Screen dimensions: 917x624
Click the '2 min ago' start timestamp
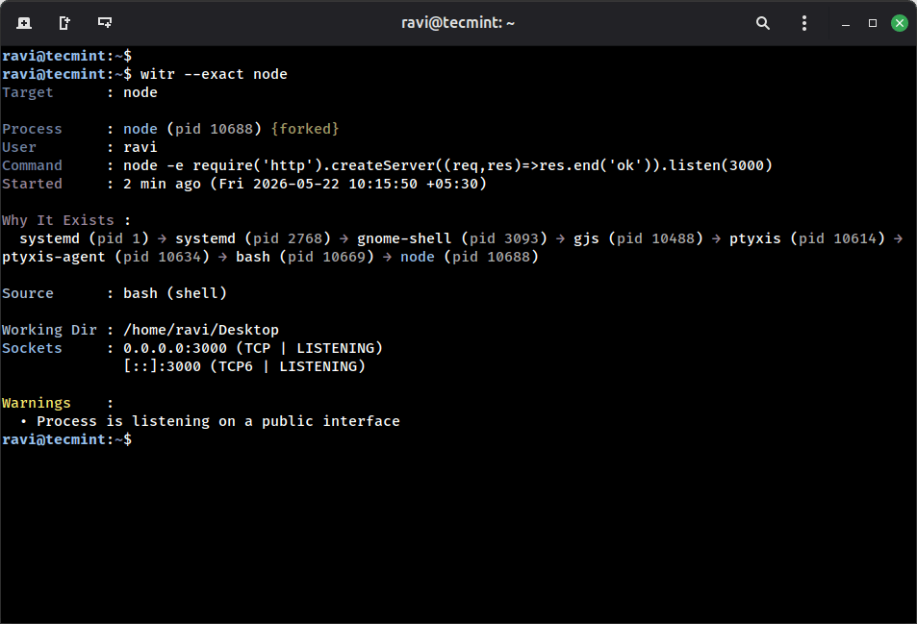[x=305, y=184]
